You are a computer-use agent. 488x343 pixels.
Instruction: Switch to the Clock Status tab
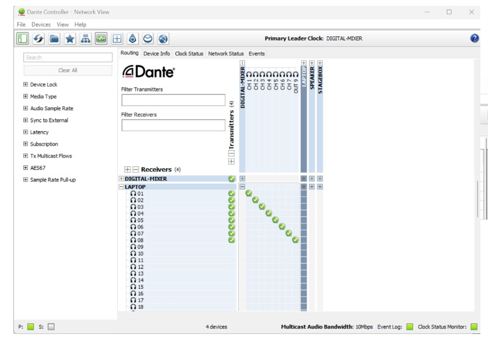click(x=189, y=53)
